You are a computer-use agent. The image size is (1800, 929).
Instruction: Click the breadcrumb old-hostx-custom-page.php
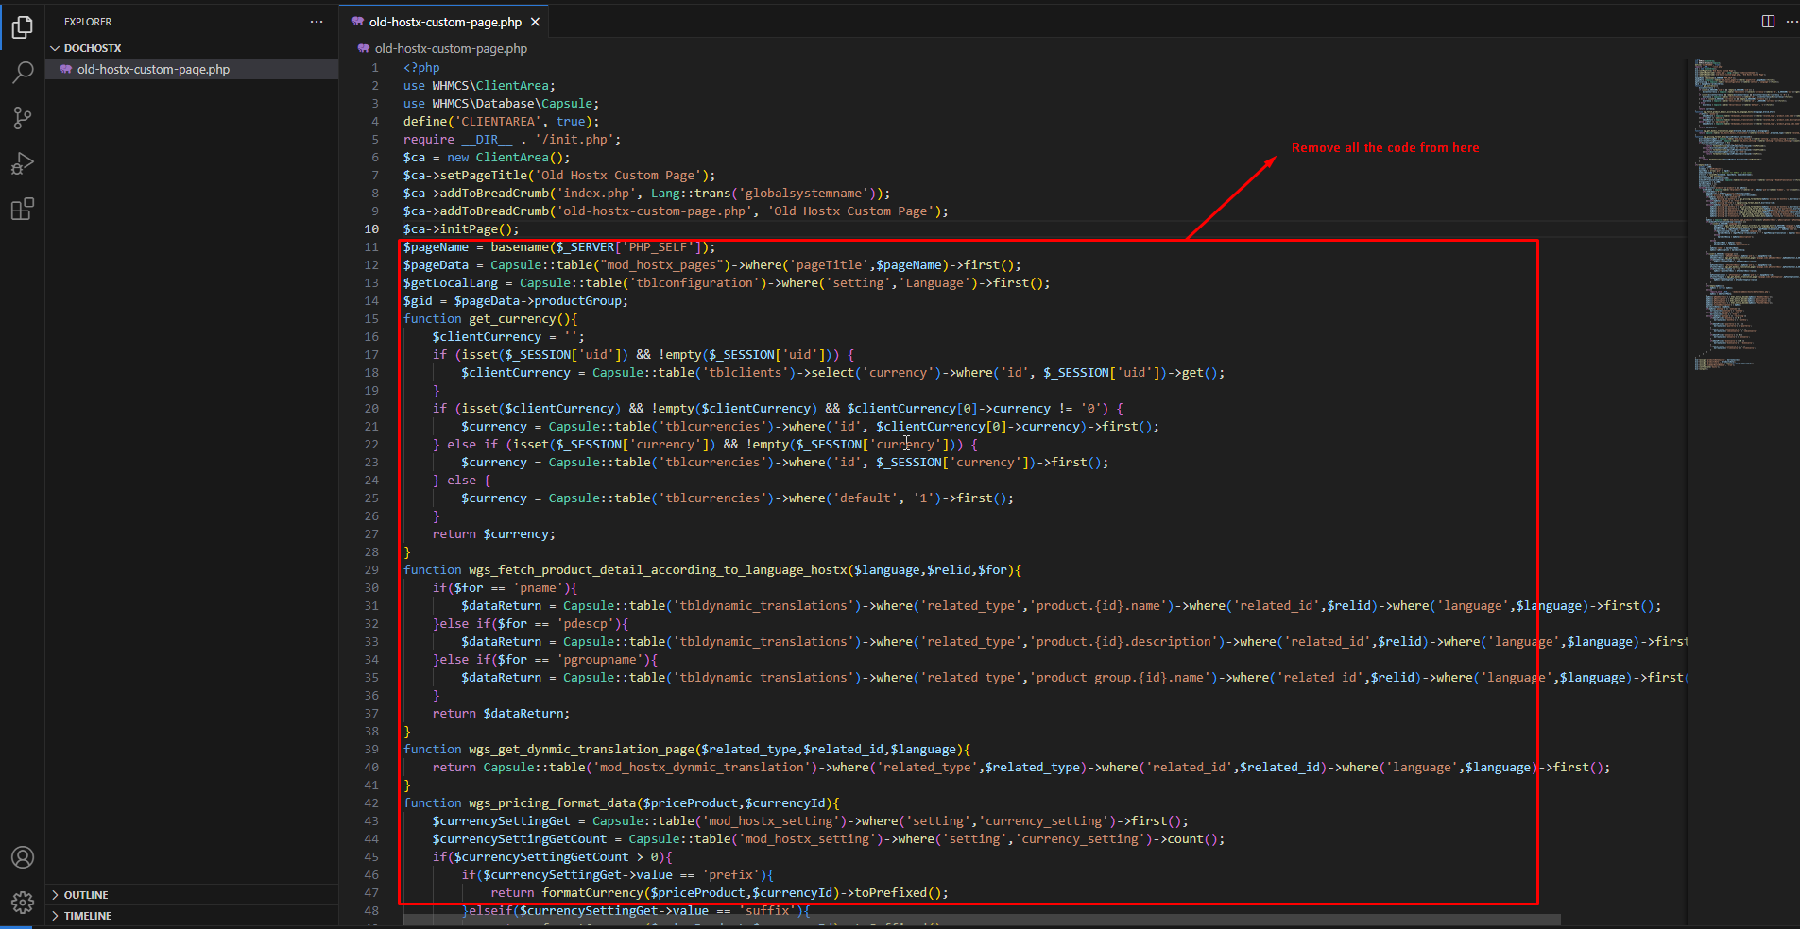pos(451,49)
